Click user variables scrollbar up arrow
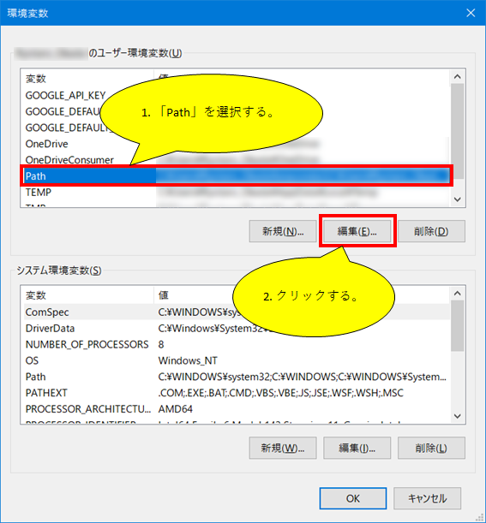The width and height of the screenshot is (486, 523). (457, 76)
